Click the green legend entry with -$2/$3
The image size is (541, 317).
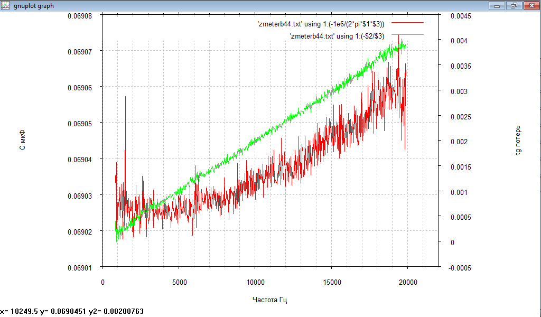click(337, 36)
